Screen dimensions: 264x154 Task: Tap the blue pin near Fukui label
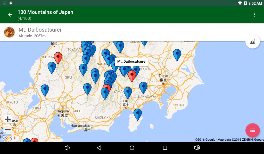coord(52,67)
